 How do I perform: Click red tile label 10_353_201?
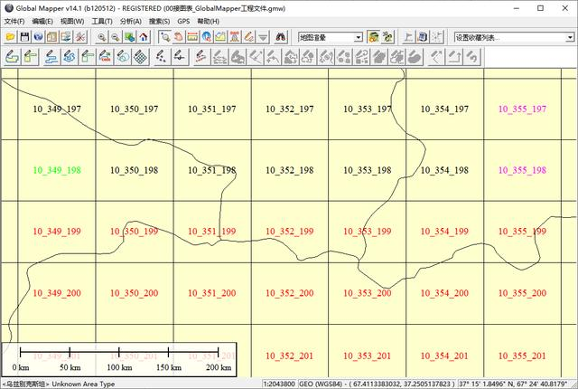367,356
